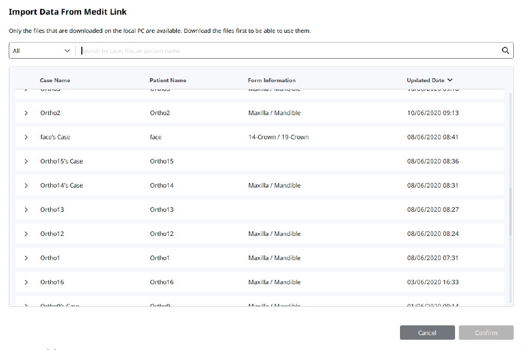Click the search by case input field
Viewport: 523px width, 350px height.
[289, 50]
